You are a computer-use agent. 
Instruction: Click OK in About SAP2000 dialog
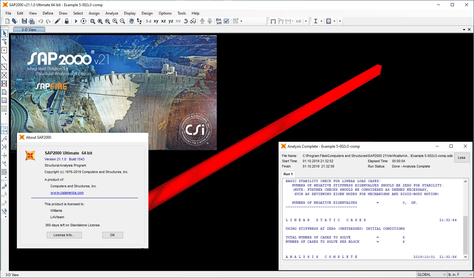113,235
